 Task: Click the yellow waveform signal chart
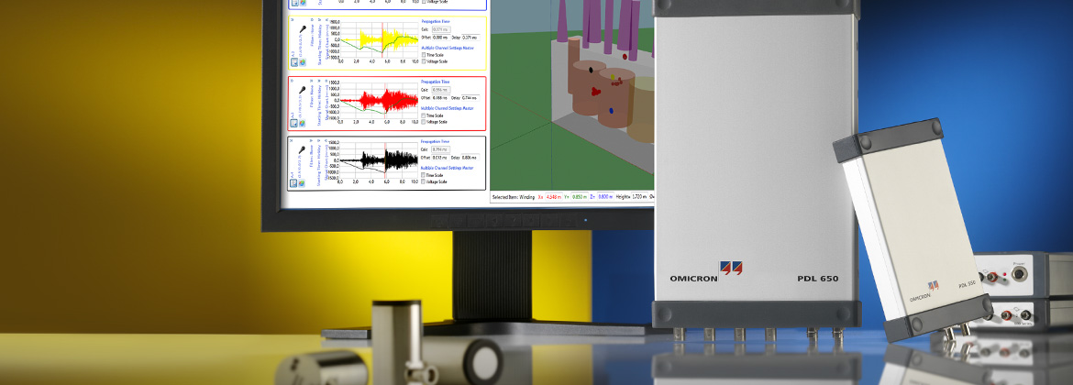tap(379, 39)
